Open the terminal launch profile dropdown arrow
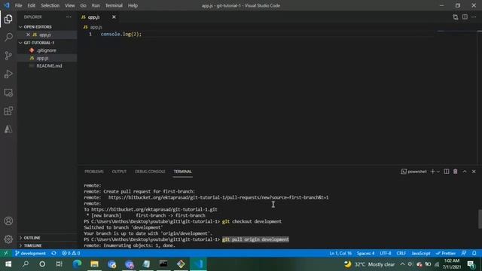 coord(438,172)
